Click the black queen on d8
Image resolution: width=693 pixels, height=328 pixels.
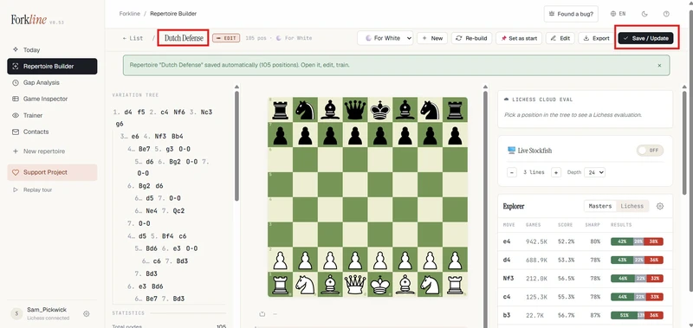355,110
